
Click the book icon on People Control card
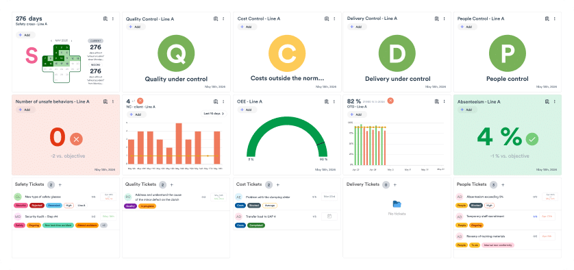coord(547,19)
